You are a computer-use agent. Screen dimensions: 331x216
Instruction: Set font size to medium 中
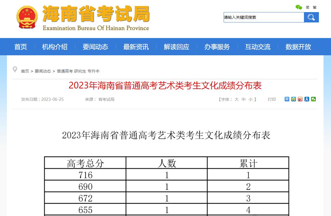[x=244, y=99]
